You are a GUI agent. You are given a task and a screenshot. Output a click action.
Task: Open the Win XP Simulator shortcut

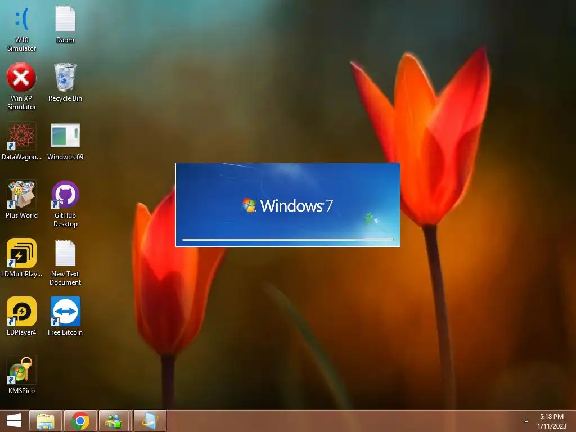tap(21, 87)
